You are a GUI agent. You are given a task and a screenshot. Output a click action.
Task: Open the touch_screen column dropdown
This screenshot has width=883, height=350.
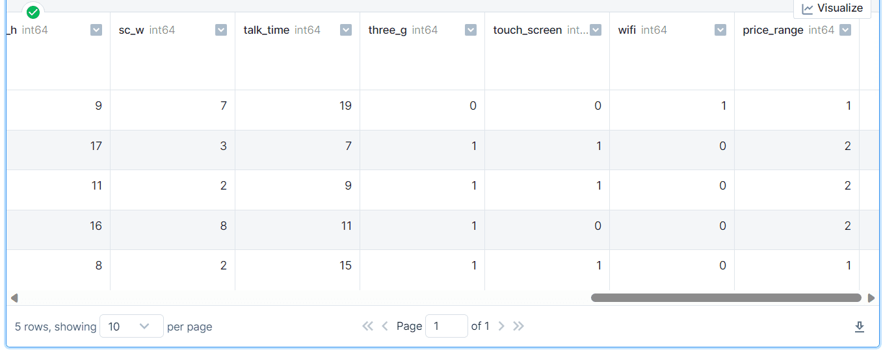click(596, 30)
